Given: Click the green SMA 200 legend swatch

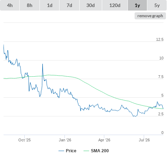Looking at the screenshot, I should click(x=86, y=151).
